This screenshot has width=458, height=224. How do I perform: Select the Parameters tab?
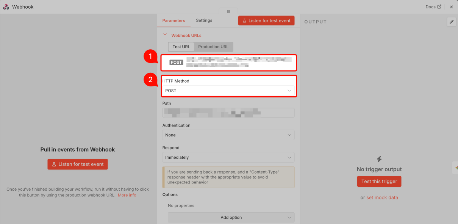coord(174,20)
